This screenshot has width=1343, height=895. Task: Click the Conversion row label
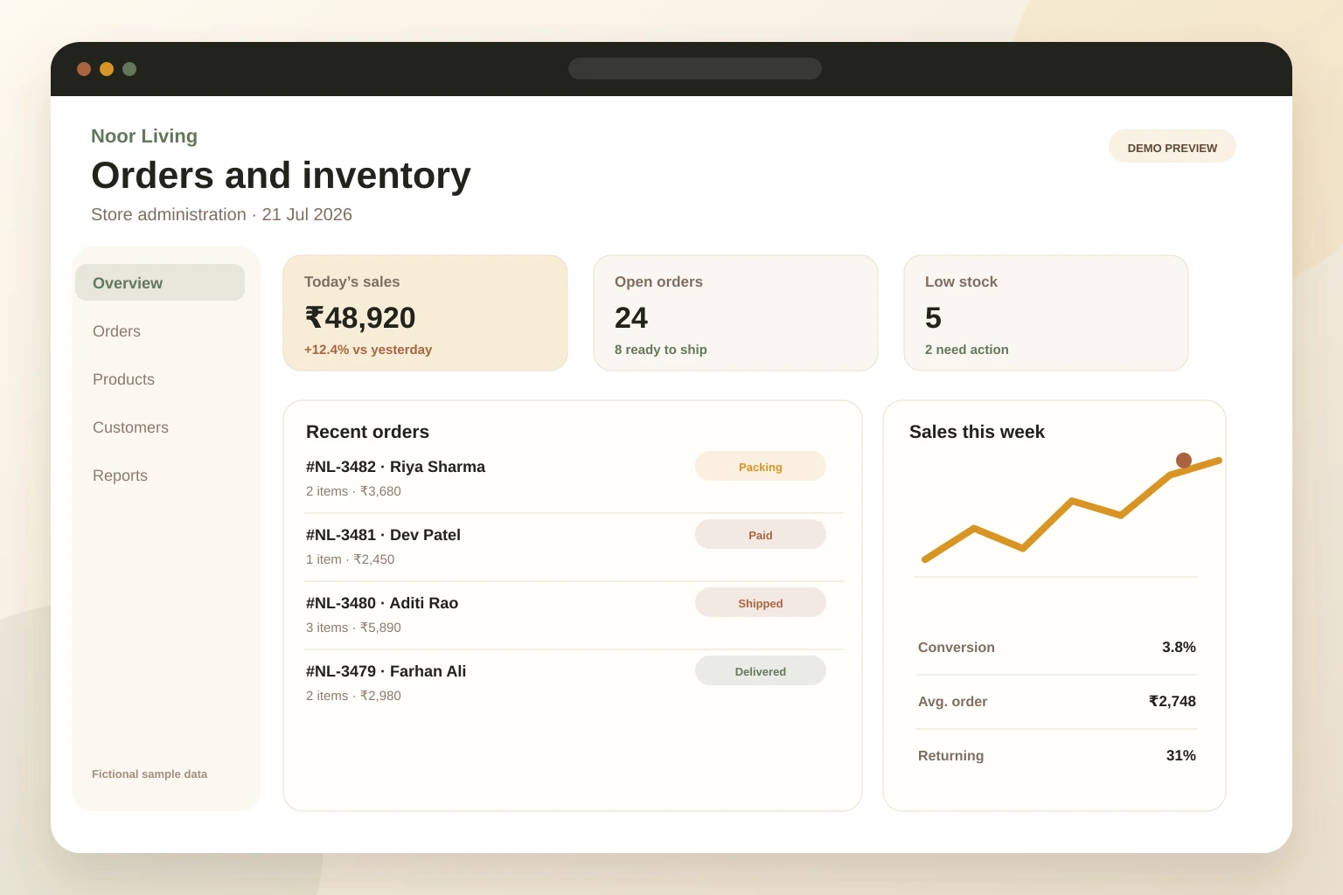(x=957, y=648)
